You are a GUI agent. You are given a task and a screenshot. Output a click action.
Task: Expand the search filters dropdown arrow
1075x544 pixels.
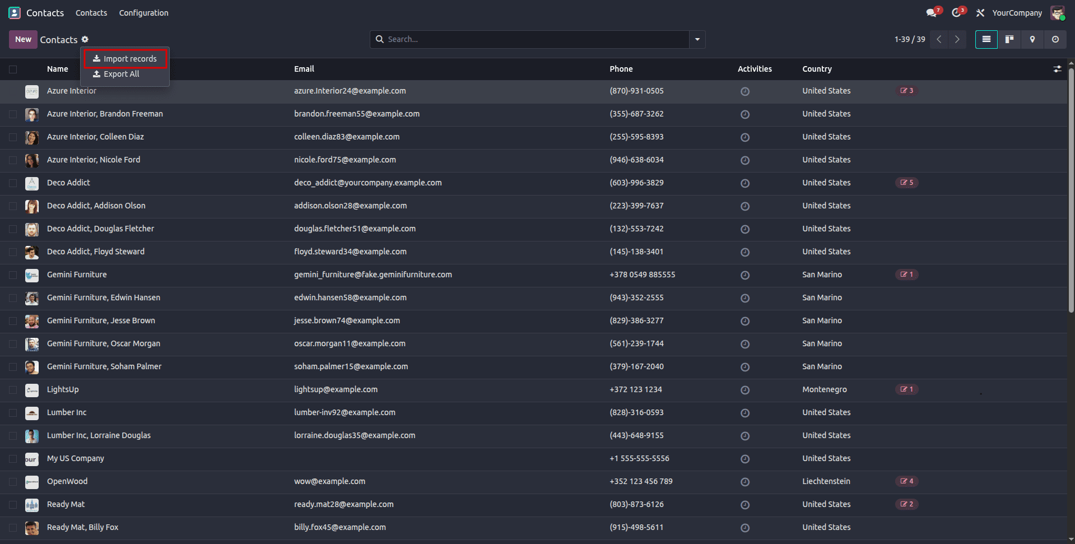click(x=696, y=39)
